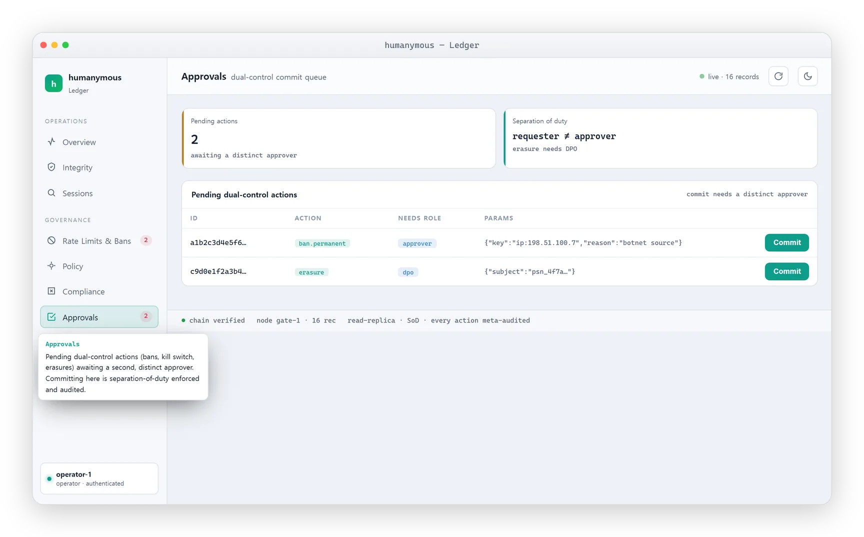
Task: Click the Rate Limits & Bans icon
Action: coord(51,240)
